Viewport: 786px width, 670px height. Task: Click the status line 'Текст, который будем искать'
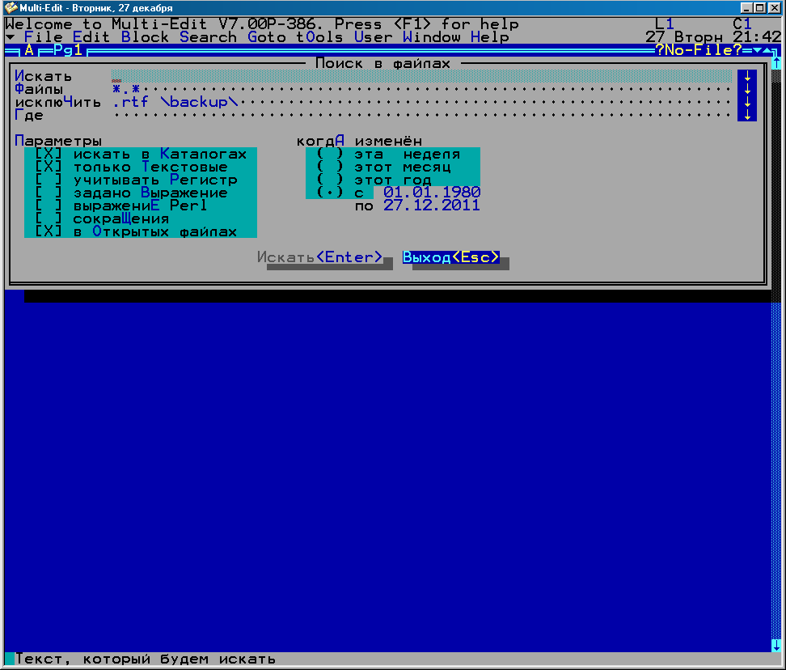pos(146,659)
